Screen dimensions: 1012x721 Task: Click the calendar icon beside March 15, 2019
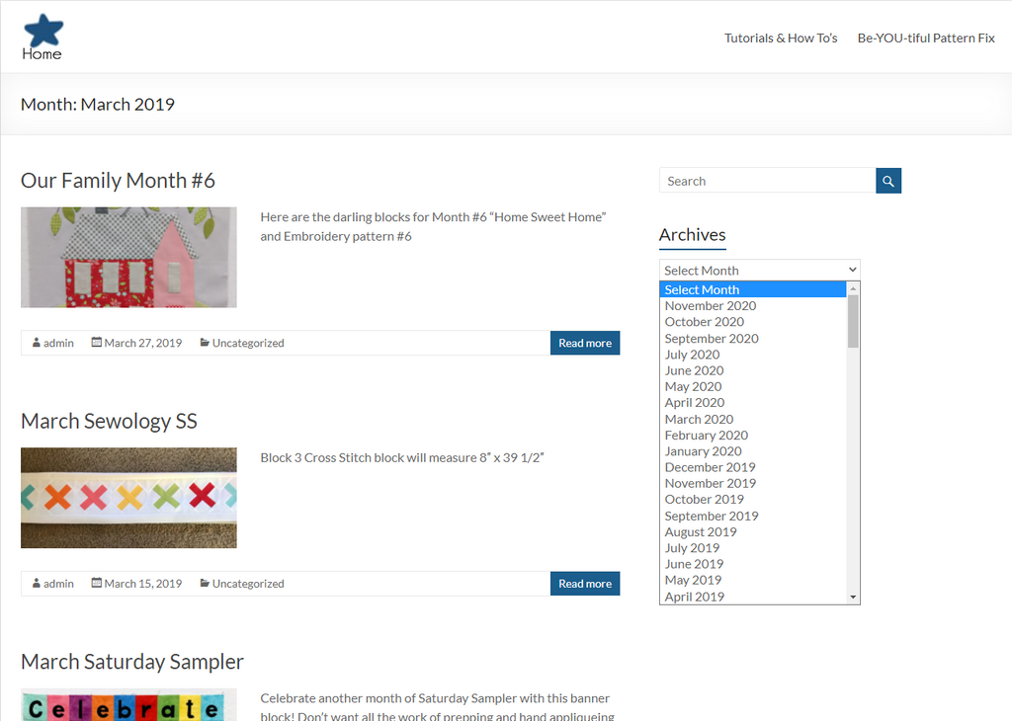[97, 584]
